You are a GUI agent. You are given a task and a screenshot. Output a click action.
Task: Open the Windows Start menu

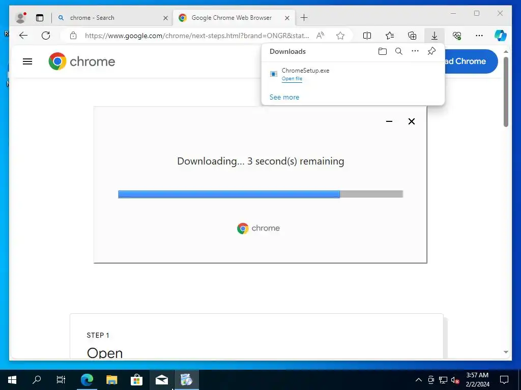(x=12, y=380)
